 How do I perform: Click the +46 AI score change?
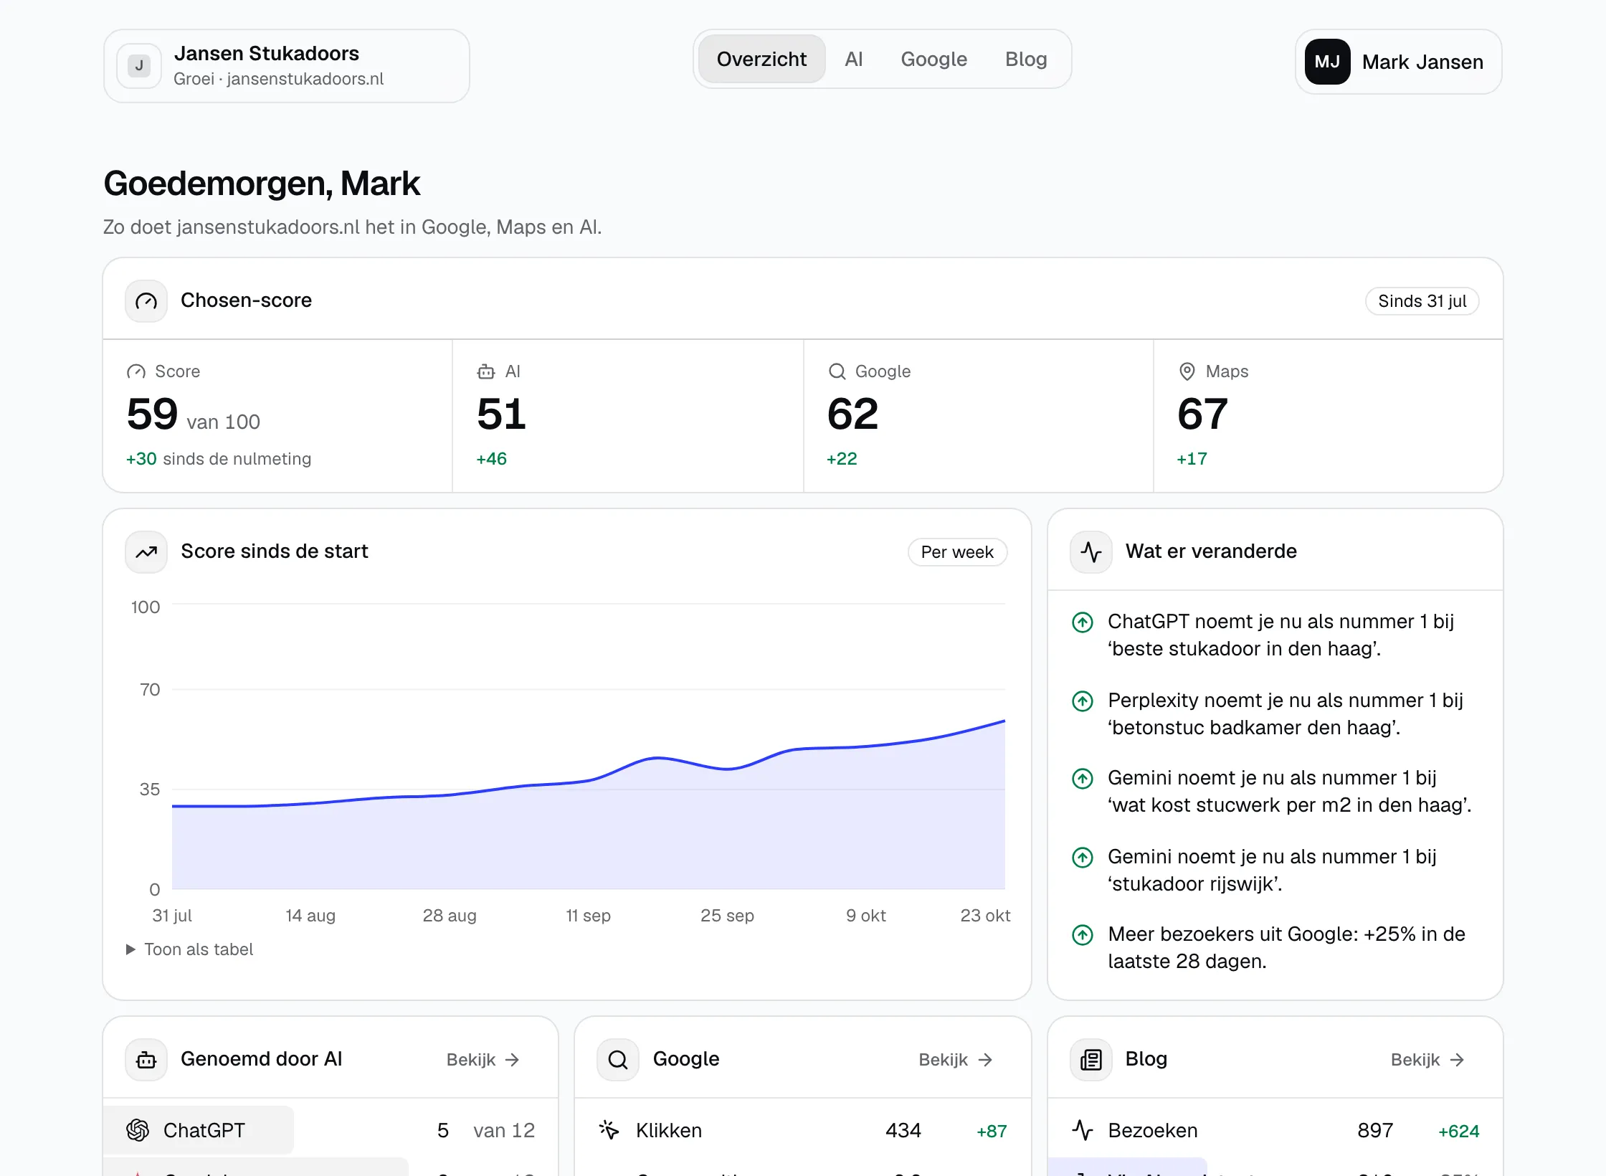click(x=491, y=459)
